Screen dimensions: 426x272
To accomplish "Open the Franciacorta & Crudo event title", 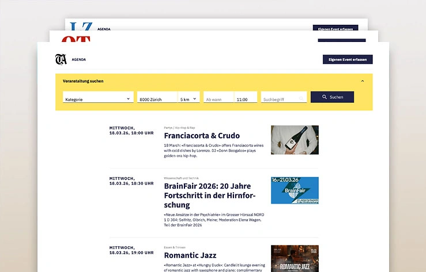I will (202, 136).
